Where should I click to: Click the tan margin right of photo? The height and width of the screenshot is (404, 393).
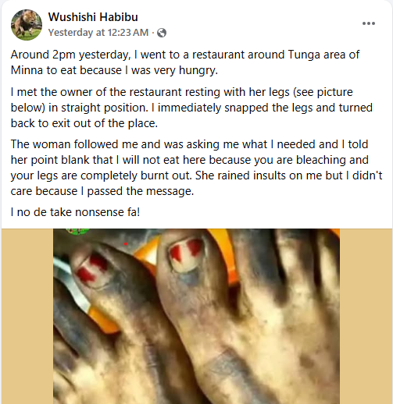tap(366, 316)
